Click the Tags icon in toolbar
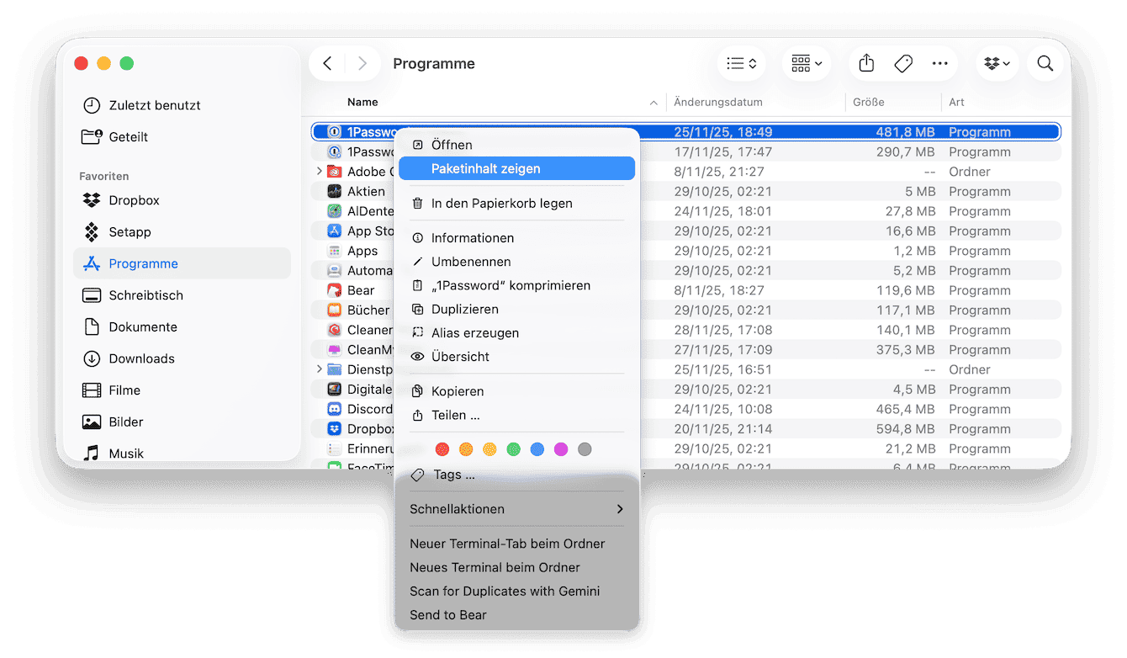Screen dimensions: 1127x658 903,64
